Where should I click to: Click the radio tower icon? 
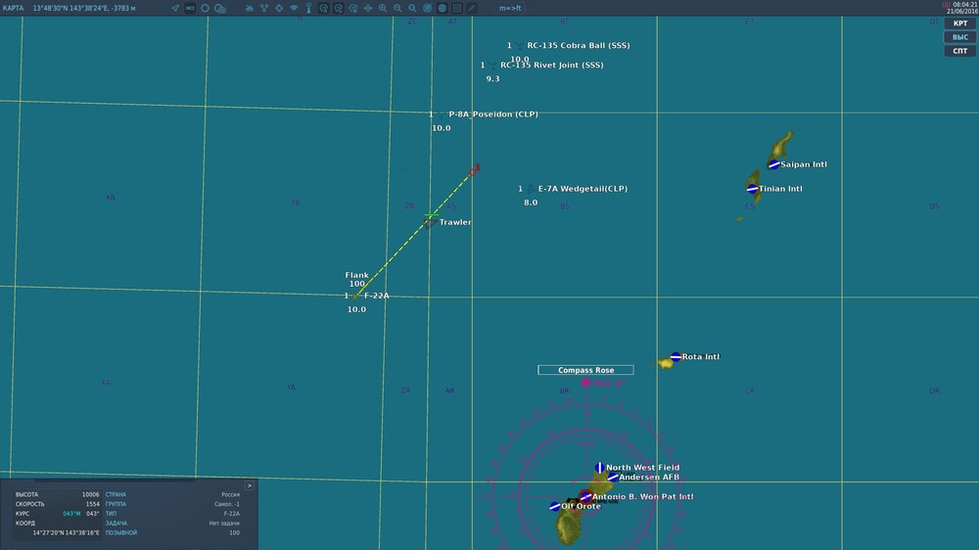tap(308, 8)
